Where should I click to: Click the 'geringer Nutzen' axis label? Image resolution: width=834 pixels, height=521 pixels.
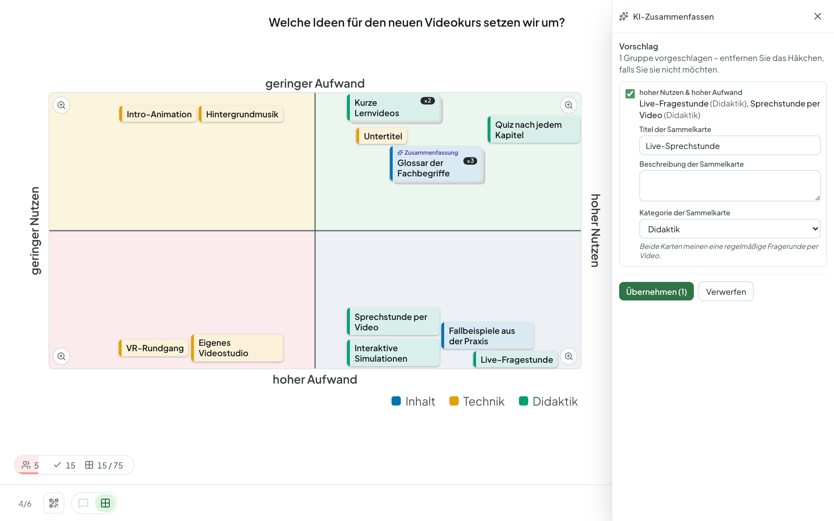click(x=35, y=231)
